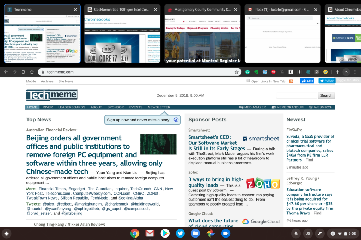The image size is (361, 240).
Task: Switch to the Montgomery County Community College tab
Action: click(202, 33)
